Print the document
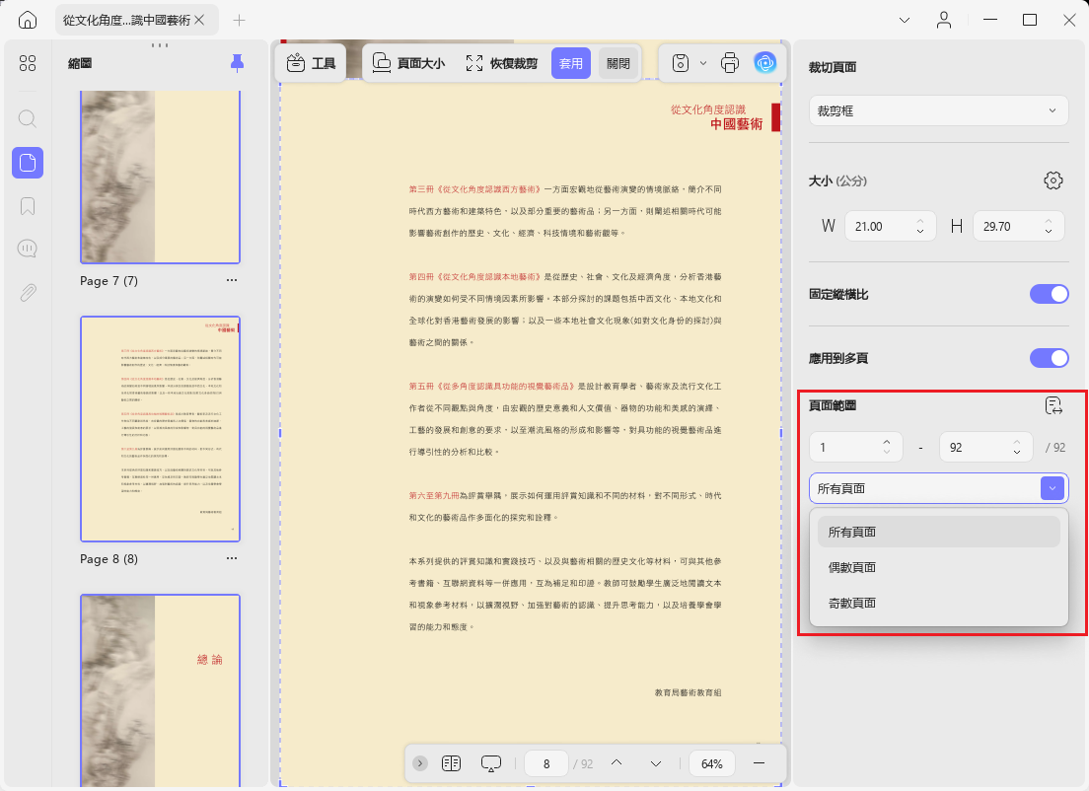 point(730,63)
